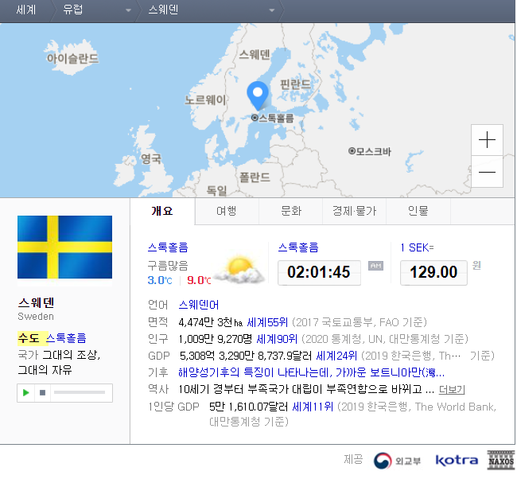Viewport: 517px width, 479px height.
Task: Open the 스톡홀름 local time link
Action: [x=298, y=247]
